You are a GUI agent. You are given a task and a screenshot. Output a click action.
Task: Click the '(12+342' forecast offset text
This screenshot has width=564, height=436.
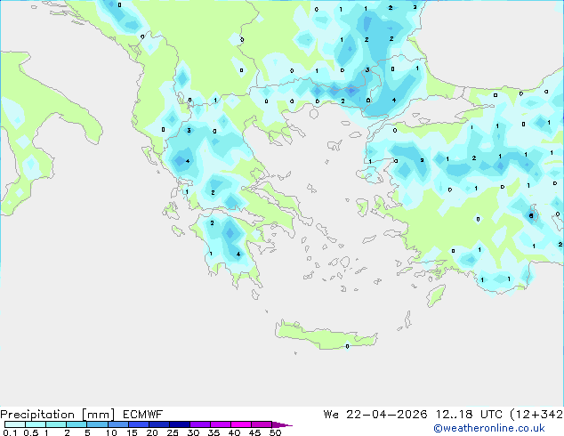(x=536, y=415)
